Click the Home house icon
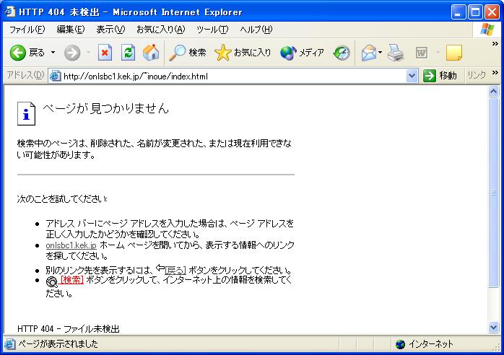 151,53
